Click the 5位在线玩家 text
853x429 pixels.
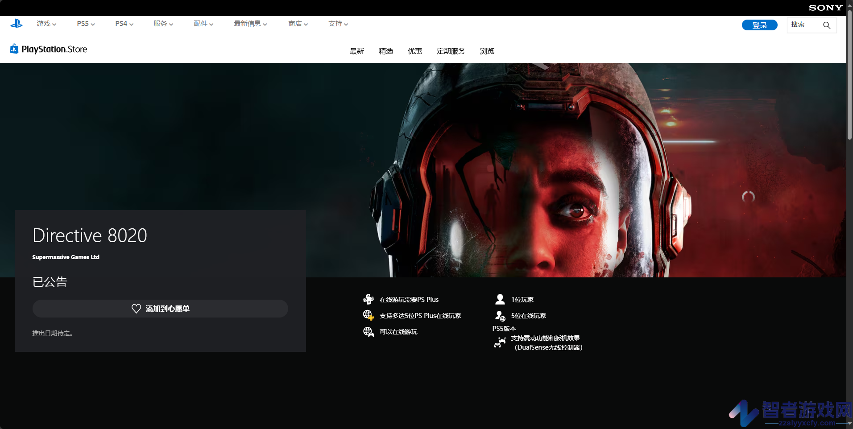point(529,316)
